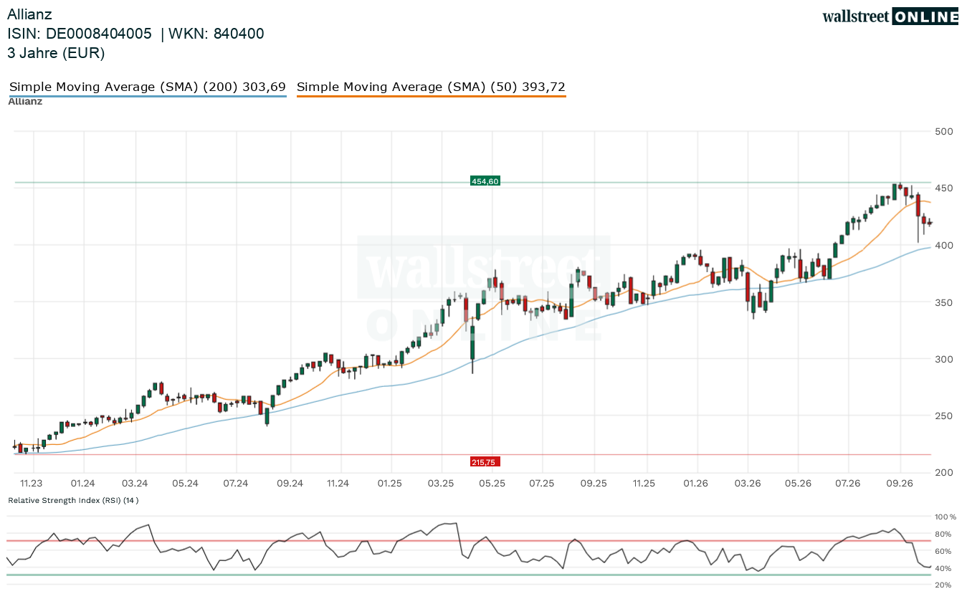The image size is (967, 604).
Task: Click the green 454,60 high price label
Action: [485, 181]
